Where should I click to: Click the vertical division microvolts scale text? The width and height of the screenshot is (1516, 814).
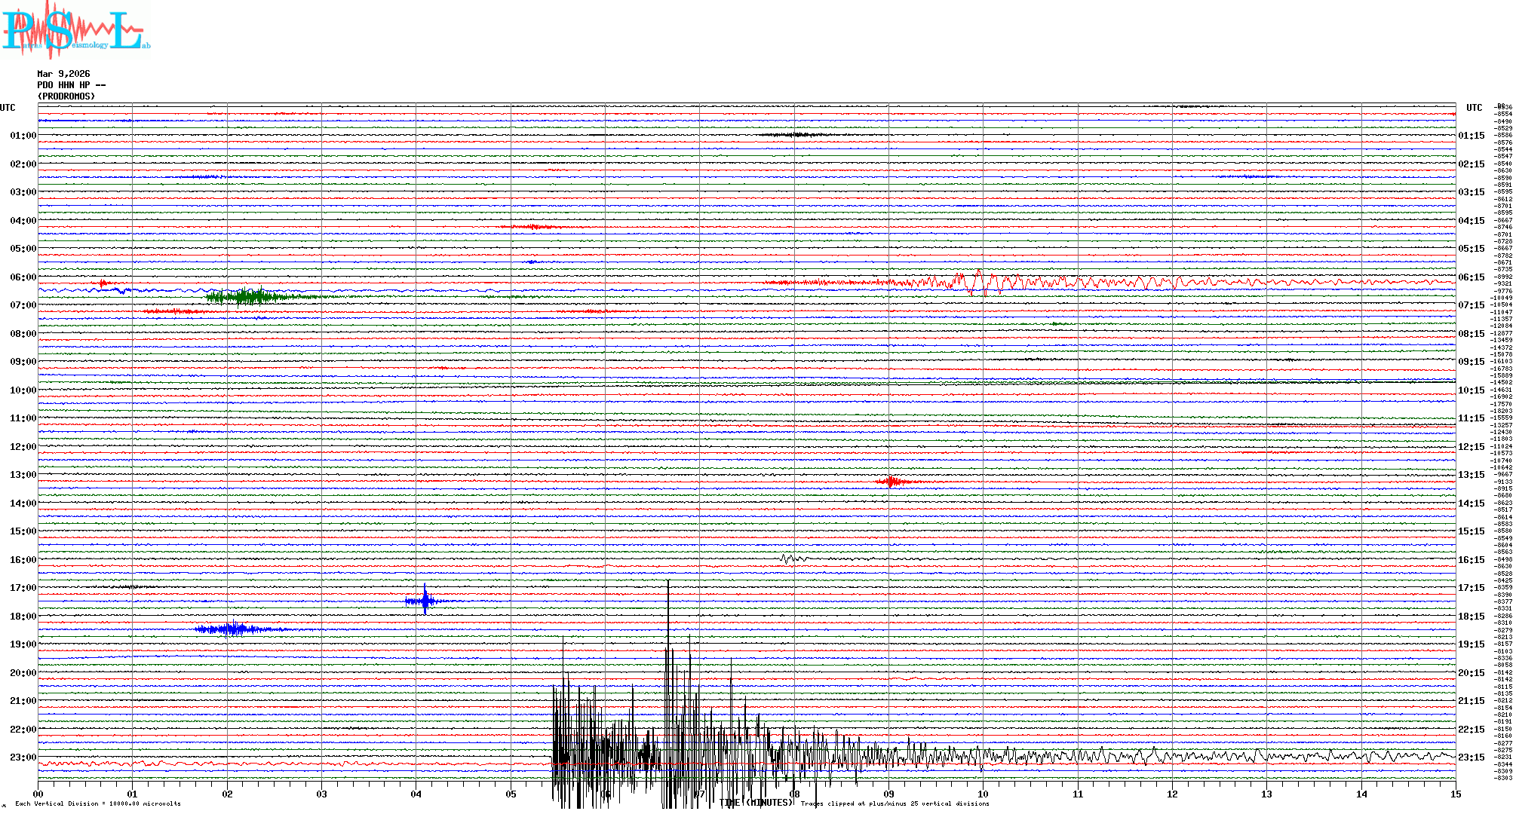click(x=98, y=803)
